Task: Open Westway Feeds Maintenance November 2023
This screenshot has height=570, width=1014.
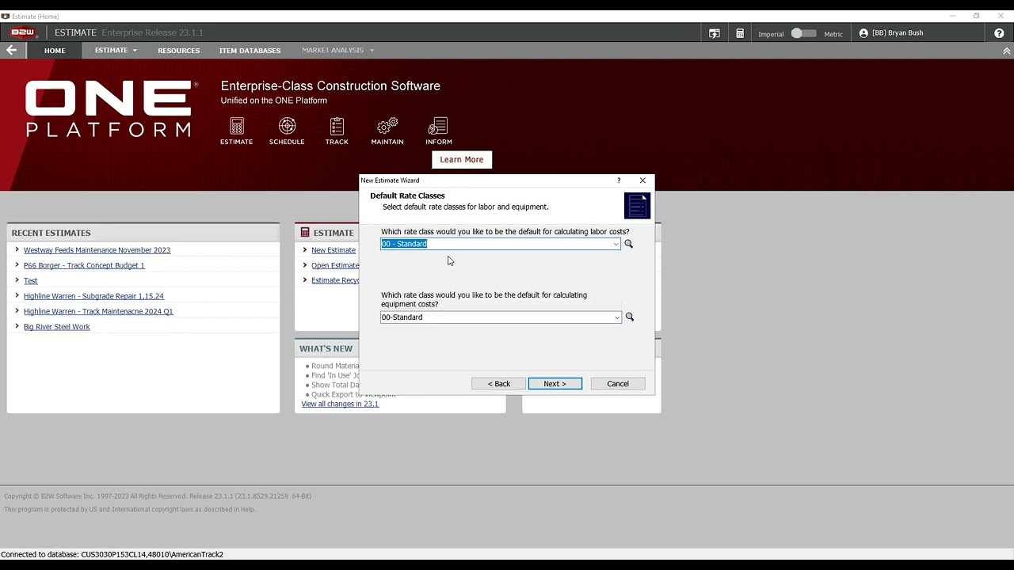Action: (x=97, y=250)
